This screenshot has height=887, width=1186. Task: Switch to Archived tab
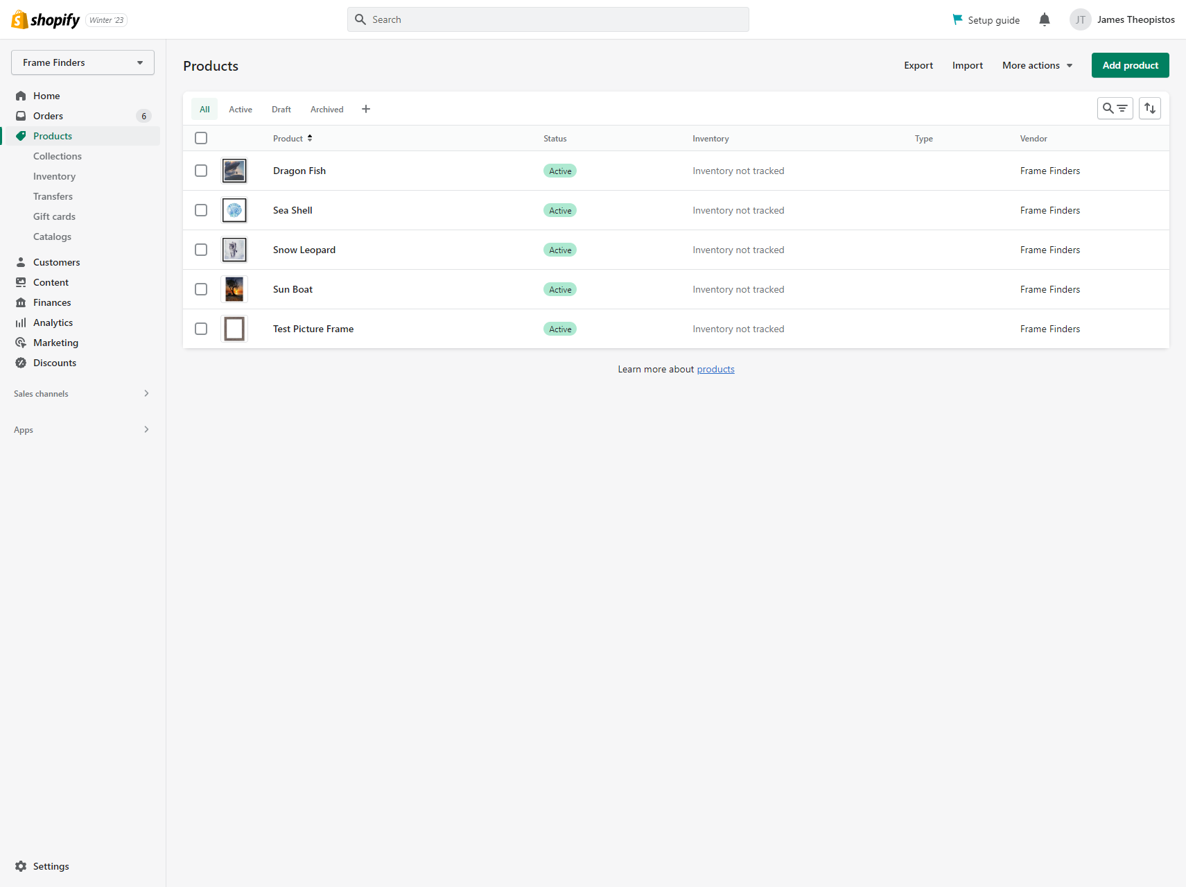tap(327, 109)
